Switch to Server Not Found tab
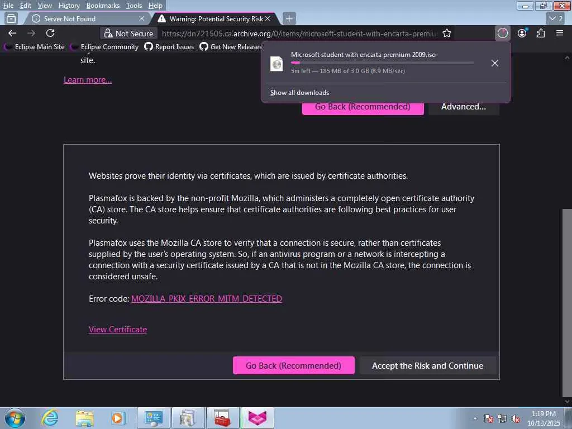Screen dimensions: 572x429 [88, 18]
